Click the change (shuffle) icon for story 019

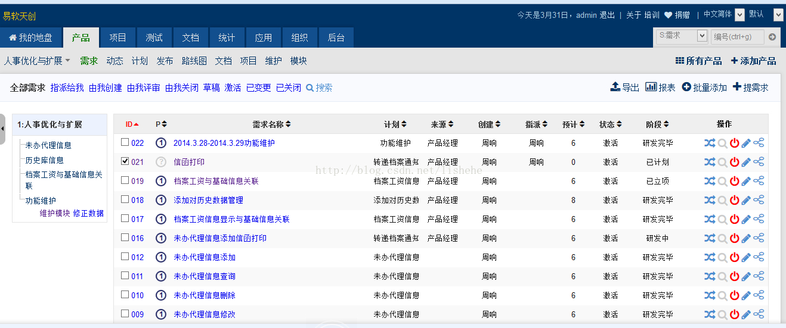pos(710,181)
